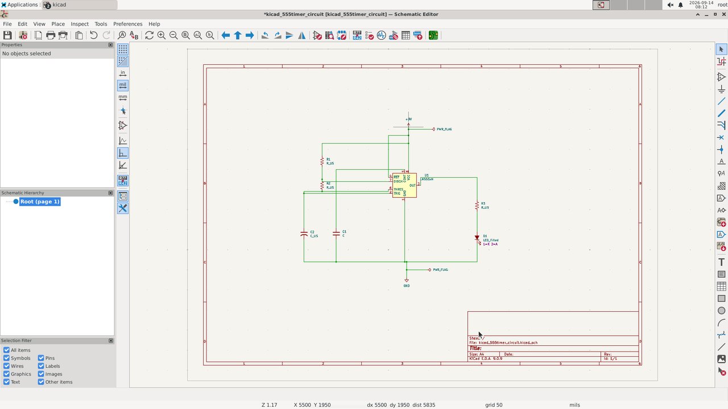Toggle the Other items selection filter
728x409 pixels.
(41, 382)
